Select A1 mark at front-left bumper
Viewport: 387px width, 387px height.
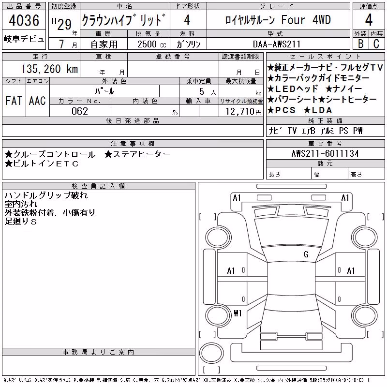coord(237,198)
